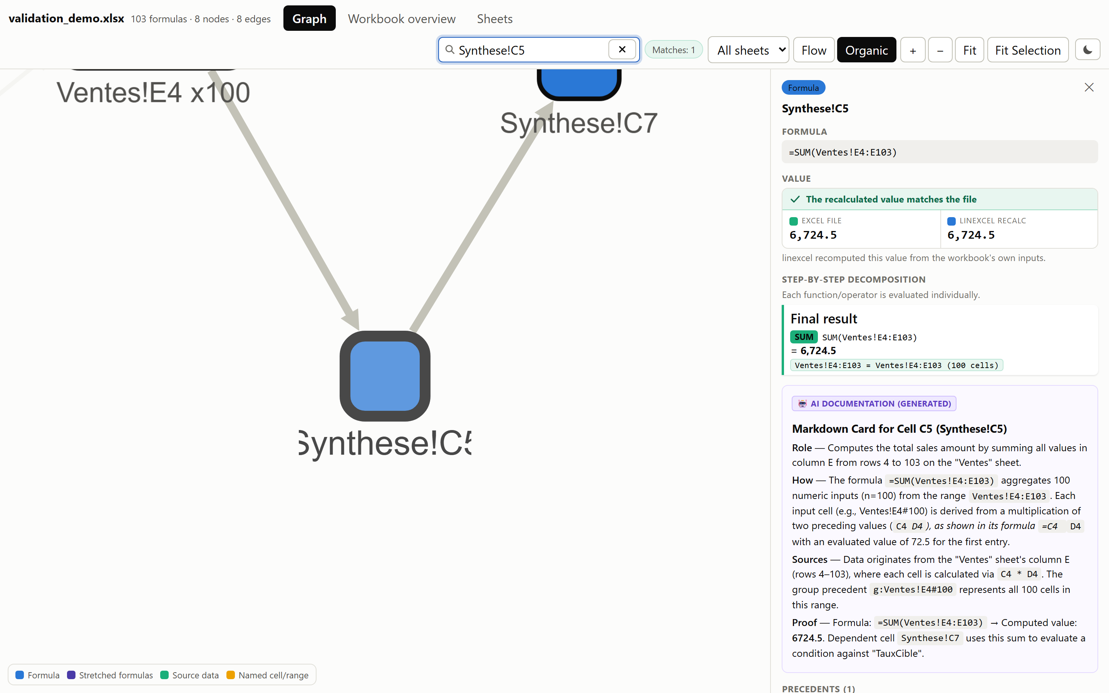Click the Formula legend blue swatch
Viewport: 1109px width, 693px height.
[x=20, y=675]
